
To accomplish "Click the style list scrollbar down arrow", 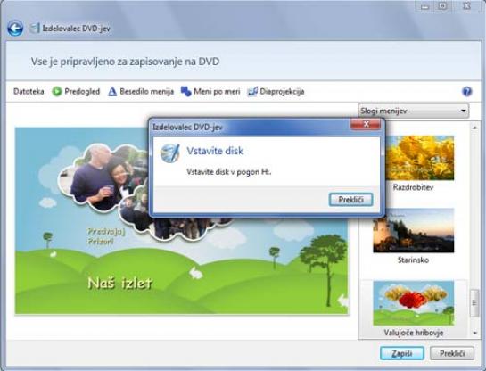I will 474,334.
